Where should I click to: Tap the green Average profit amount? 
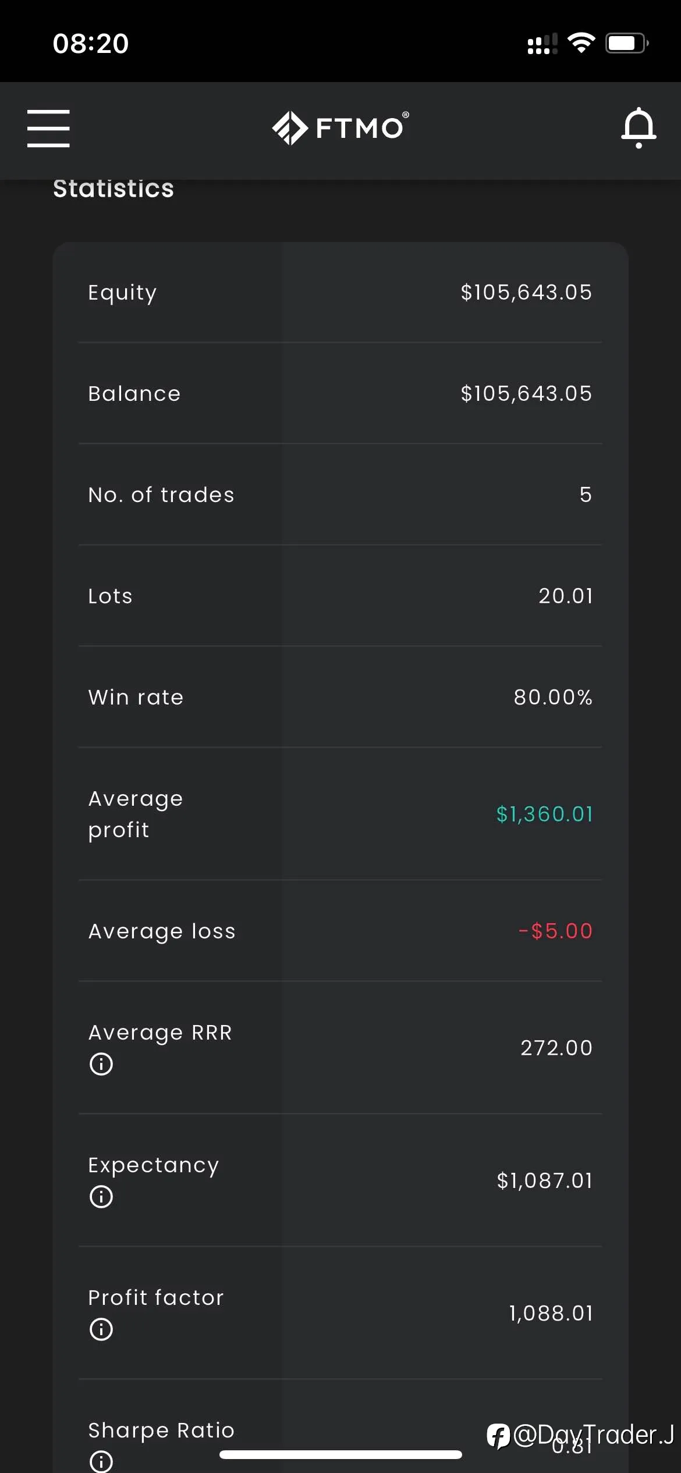(544, 814)
